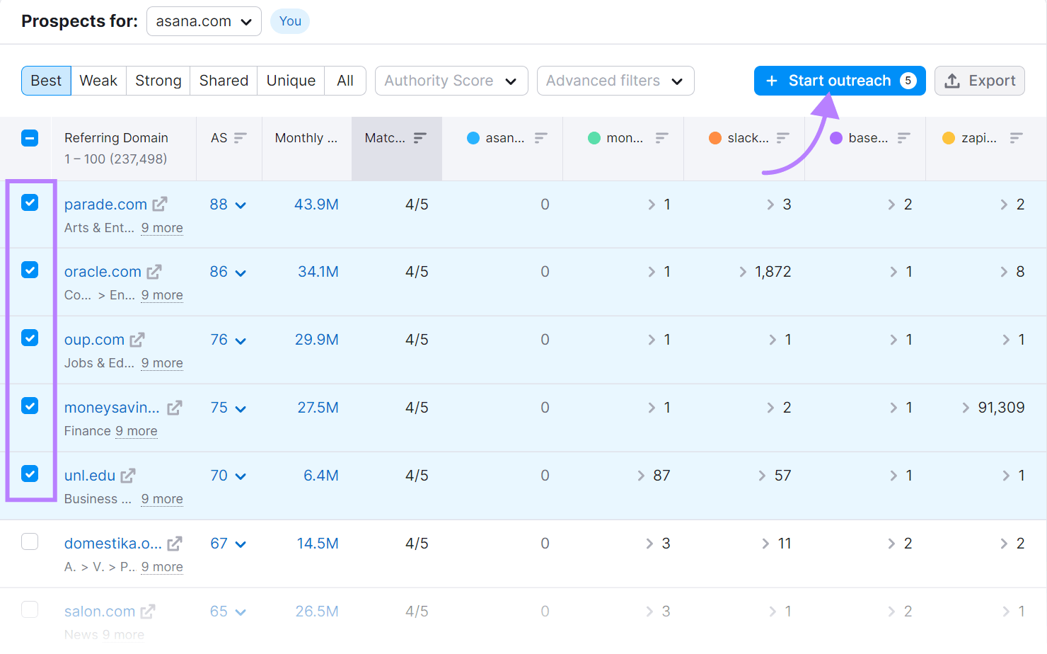1047x654 pixels.
Task: Sort by AS column icon
Action: (241, 138)
